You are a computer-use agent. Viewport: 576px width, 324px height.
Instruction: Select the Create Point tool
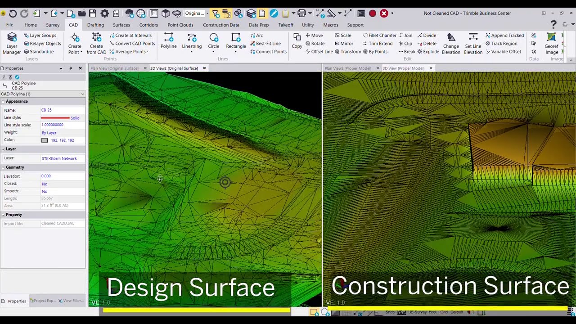tap(75, 44)
